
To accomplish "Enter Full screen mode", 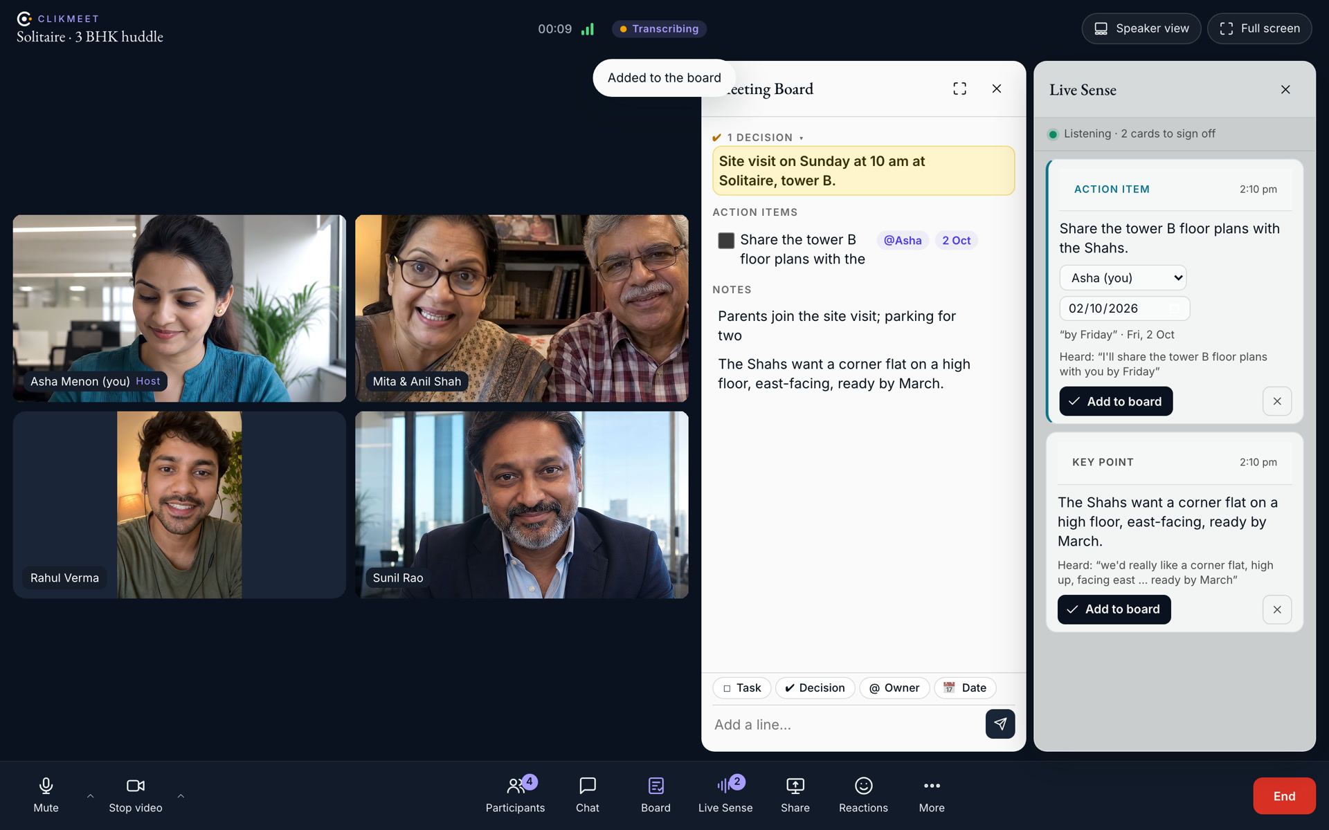I will pyautogui.click(x=1259, y=28).
